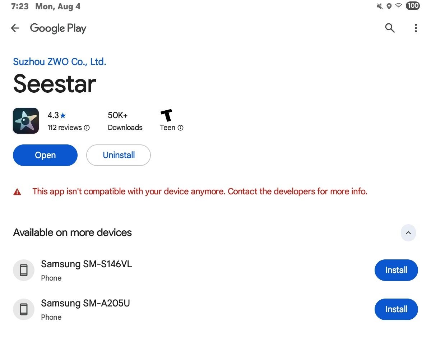Tap the Available on more devices heading
Screen dimensions: 431x337
[x=73, y=232]
